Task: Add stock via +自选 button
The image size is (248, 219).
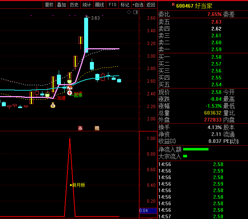Action: (x=138, y=5)
